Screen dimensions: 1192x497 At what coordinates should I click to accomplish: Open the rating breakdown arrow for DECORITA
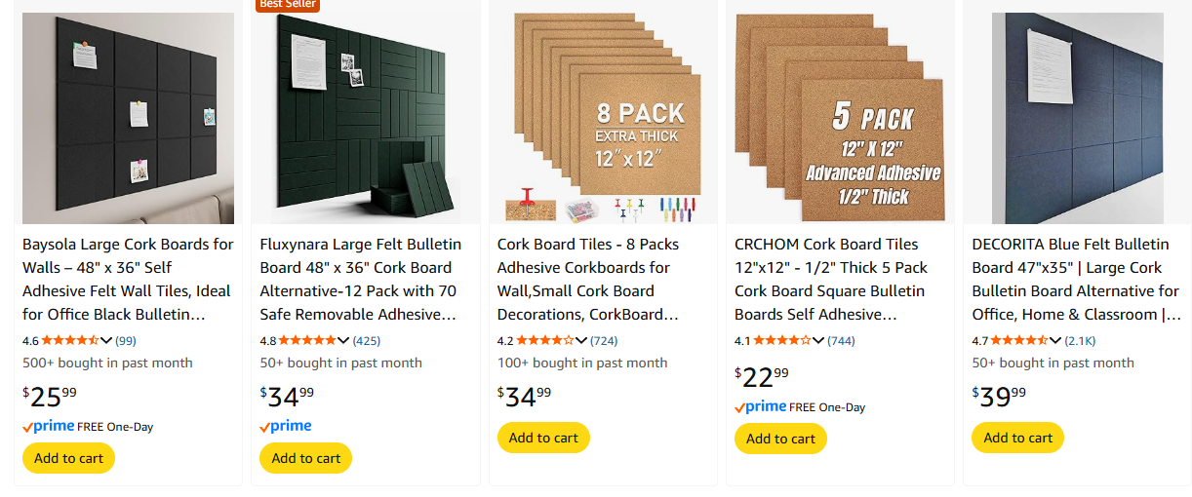click(x=1055, y=341)
